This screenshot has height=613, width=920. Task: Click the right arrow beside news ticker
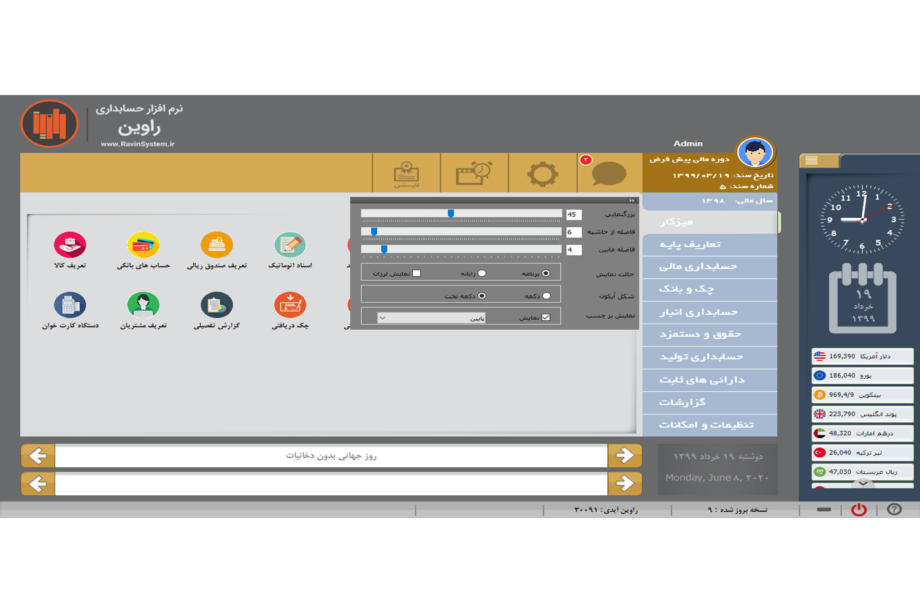pyautogui.click(x=624, y=455)
